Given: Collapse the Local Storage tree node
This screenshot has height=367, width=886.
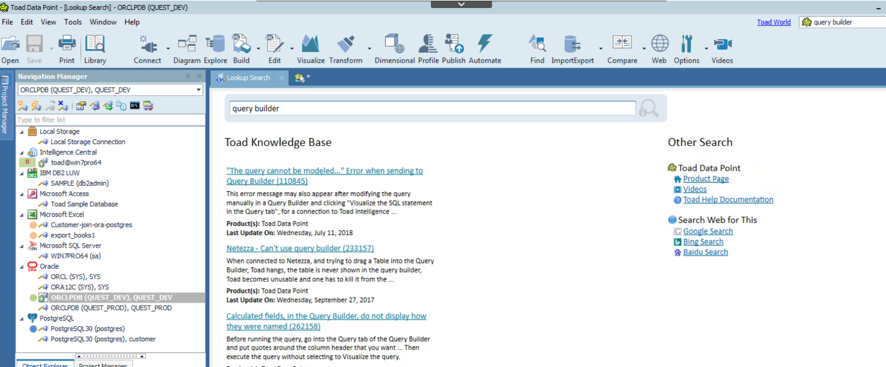Looking at the screenshot, I should click(22, 132).
